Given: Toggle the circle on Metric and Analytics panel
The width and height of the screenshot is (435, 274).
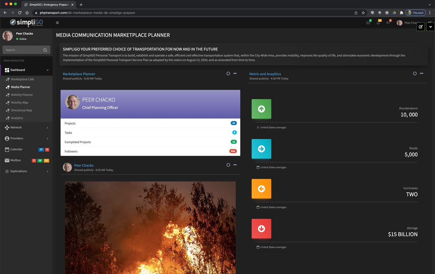Looking at the screenshot, I should click(415, 73).
